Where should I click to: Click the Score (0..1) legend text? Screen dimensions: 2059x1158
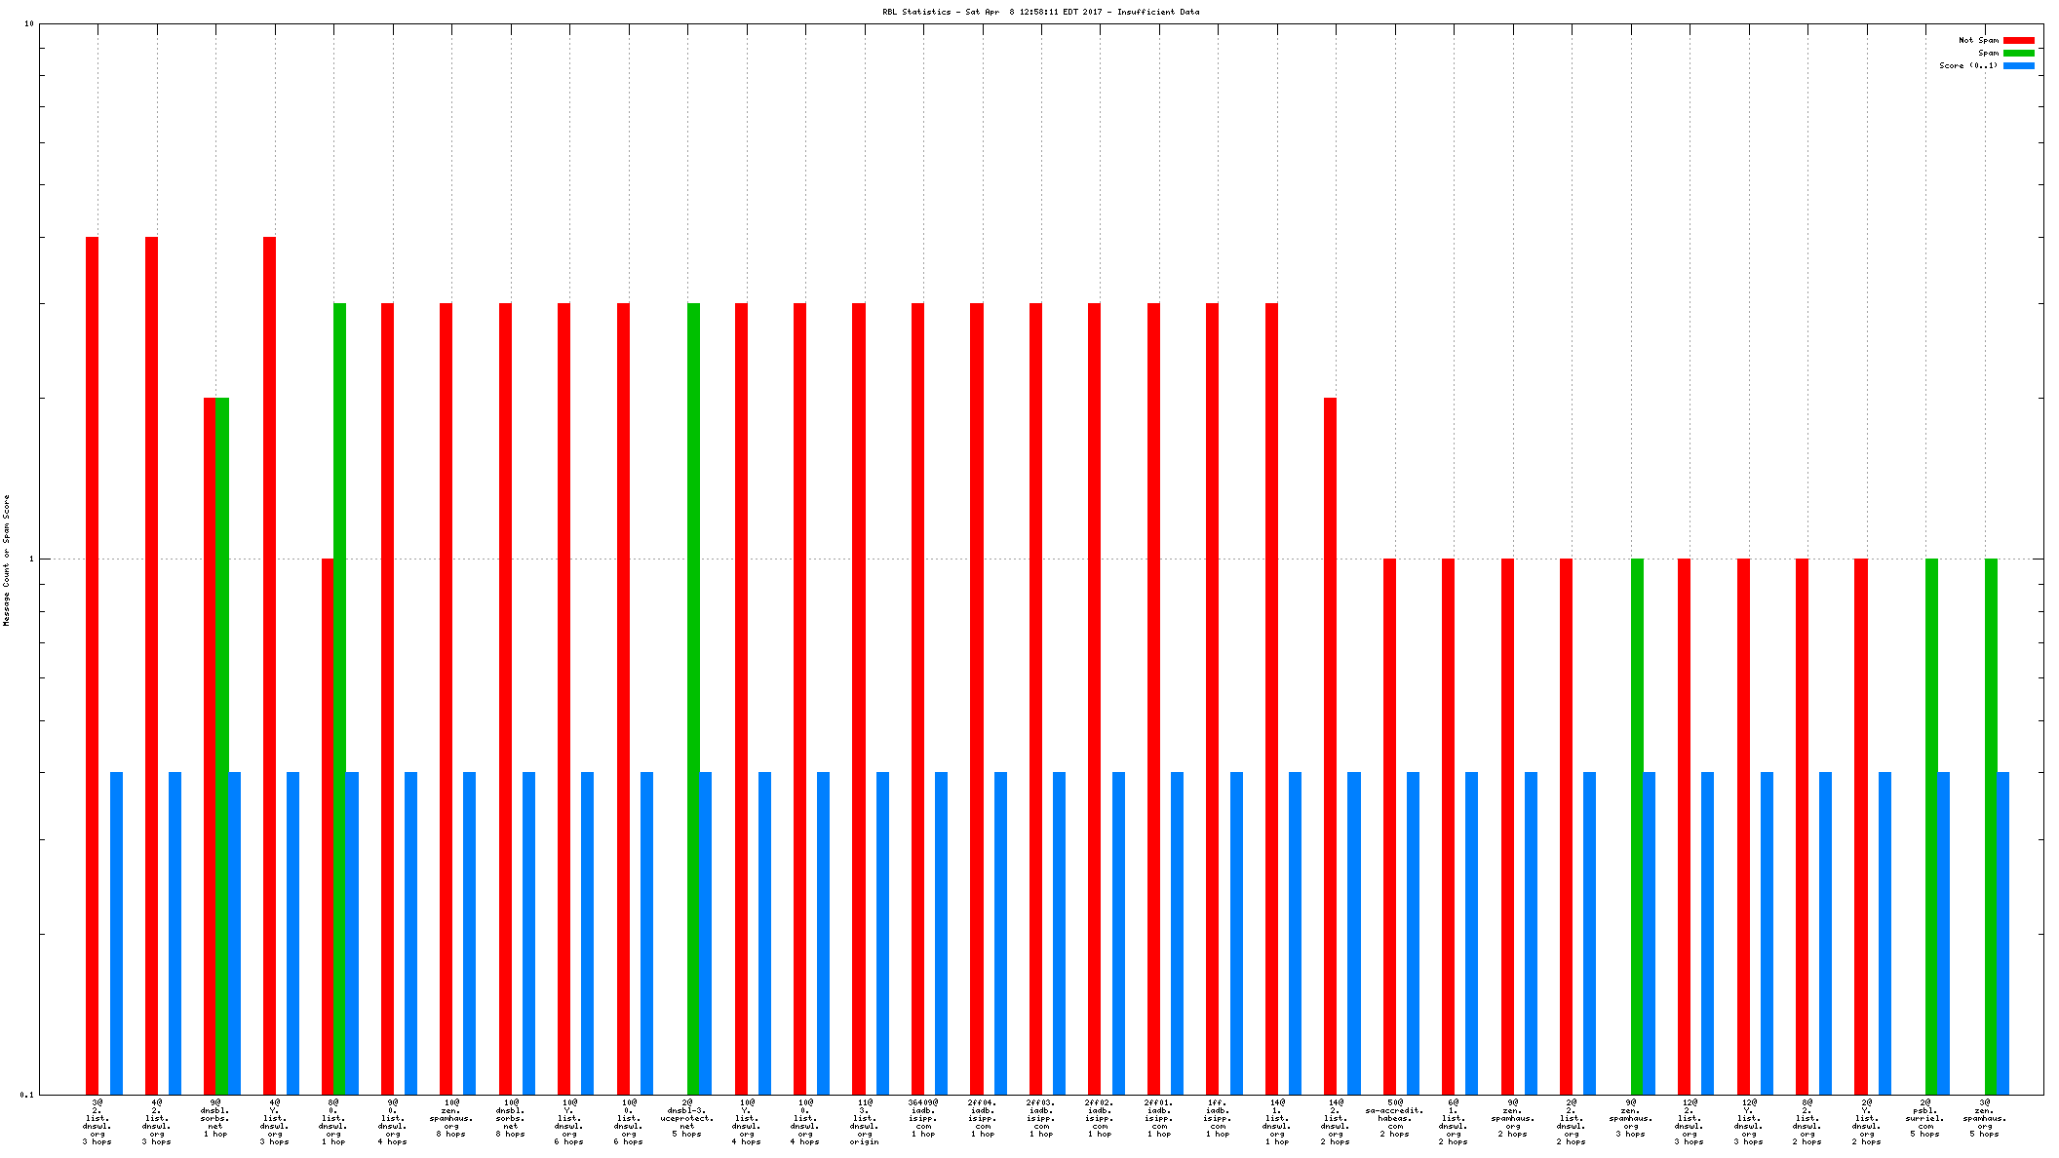(1967, 65)
